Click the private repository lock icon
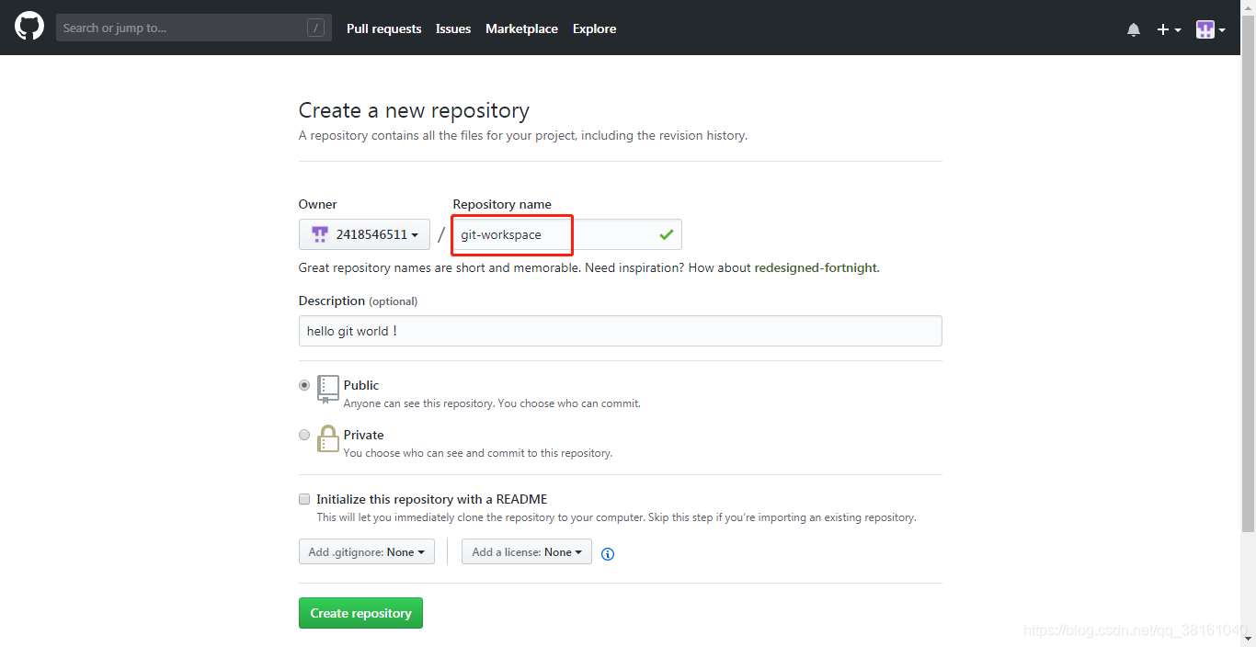The height and width of the screenshot is (647, 1256). [x=328, y=438]
